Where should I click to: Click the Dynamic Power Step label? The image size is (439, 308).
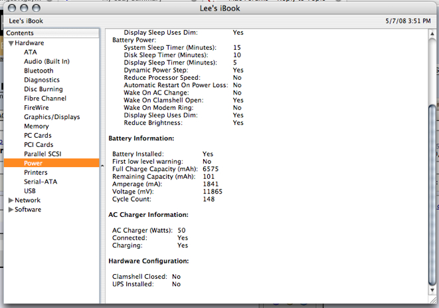(x=155, y=70)
